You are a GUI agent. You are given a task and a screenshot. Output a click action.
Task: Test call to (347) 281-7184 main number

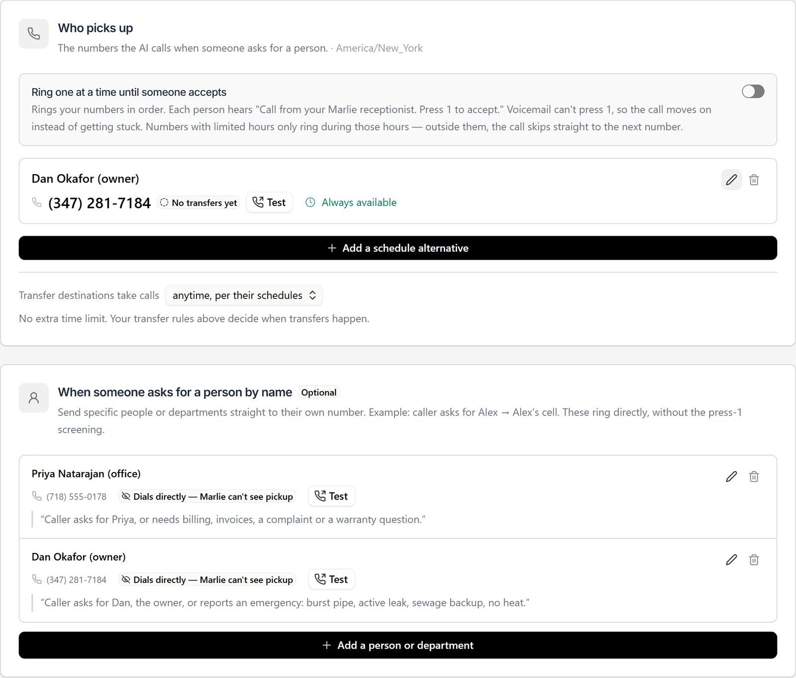point(269,202)
